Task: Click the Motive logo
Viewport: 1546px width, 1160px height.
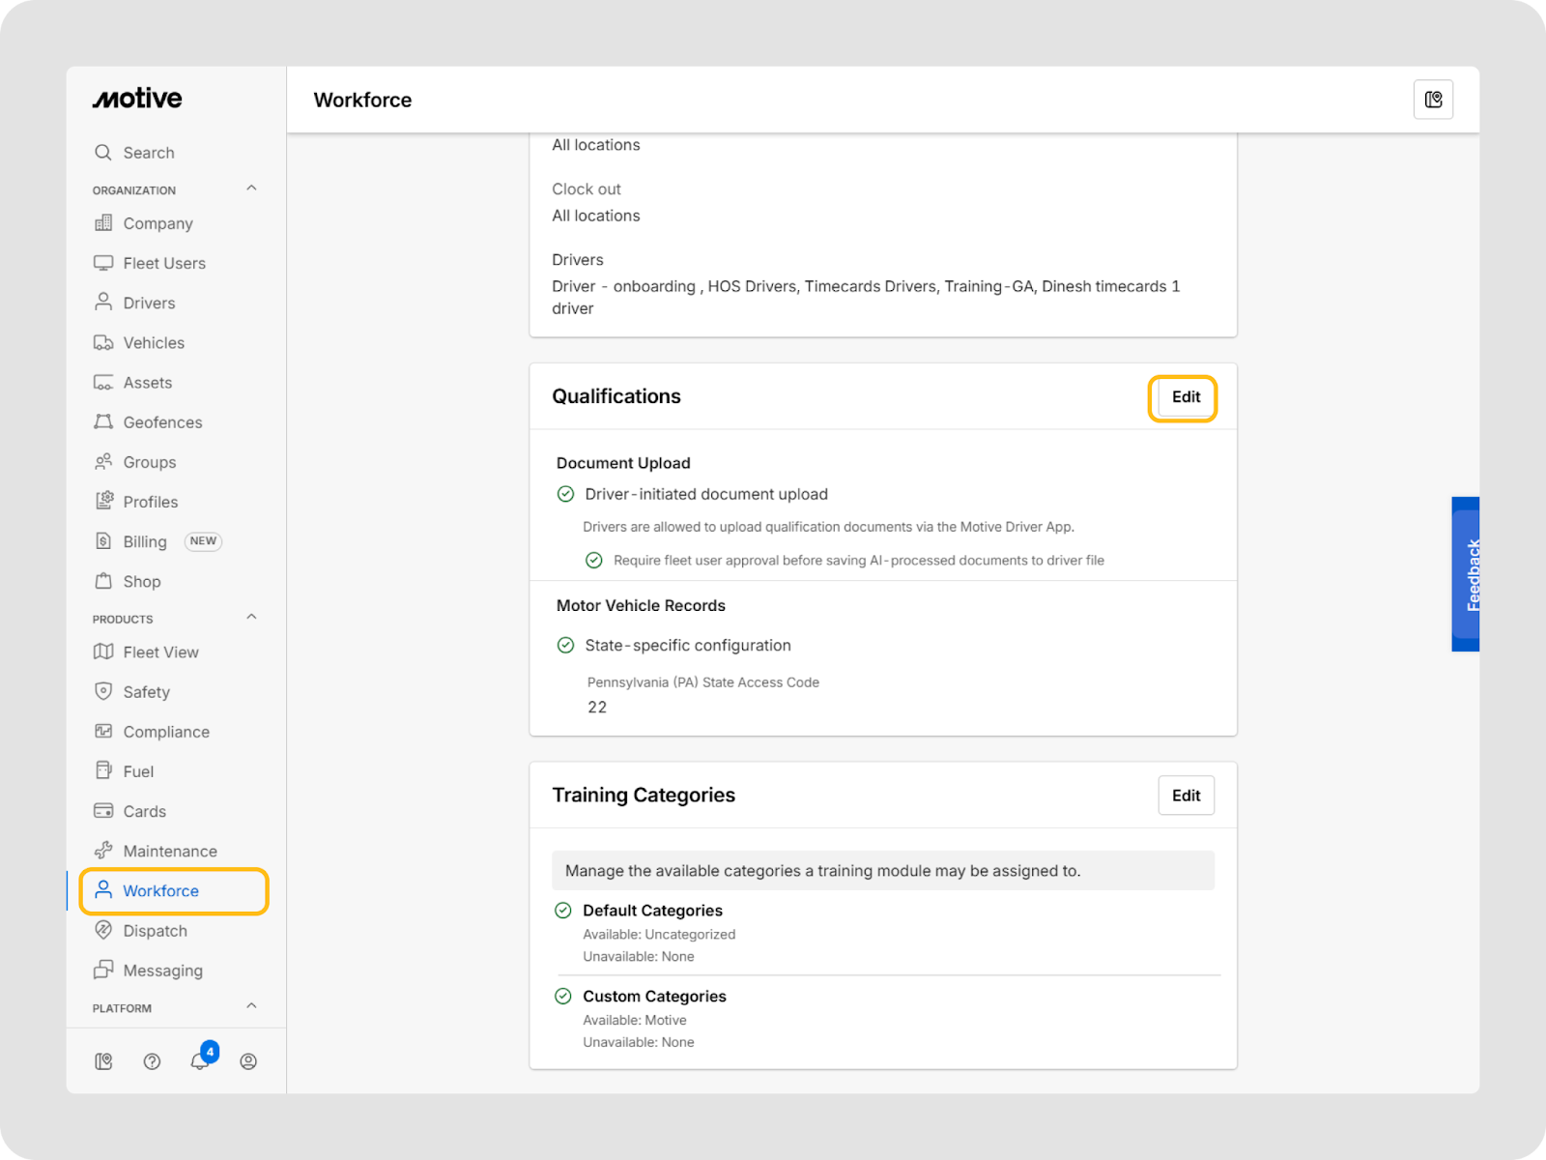Action: (x=137, y=99)
